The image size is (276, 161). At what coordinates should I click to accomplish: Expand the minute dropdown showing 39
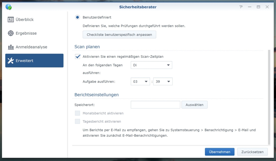tap(163, 81)
